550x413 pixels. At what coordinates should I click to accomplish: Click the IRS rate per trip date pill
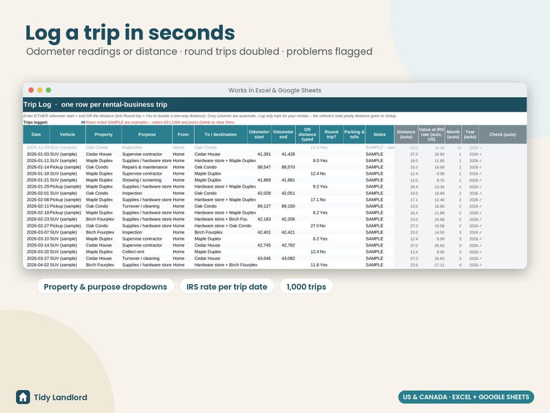[x=227, y=287]
